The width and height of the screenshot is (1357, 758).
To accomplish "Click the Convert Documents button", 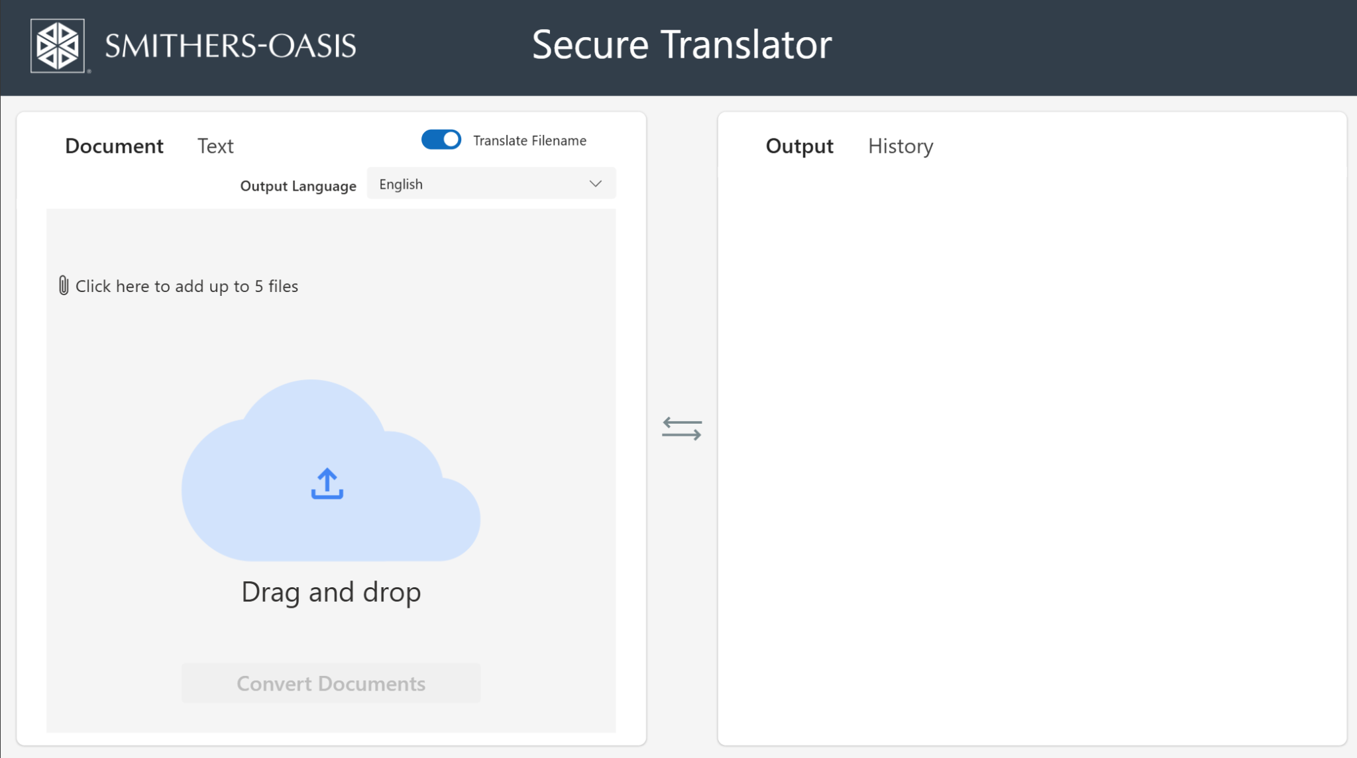I will (x=331, y=683).
